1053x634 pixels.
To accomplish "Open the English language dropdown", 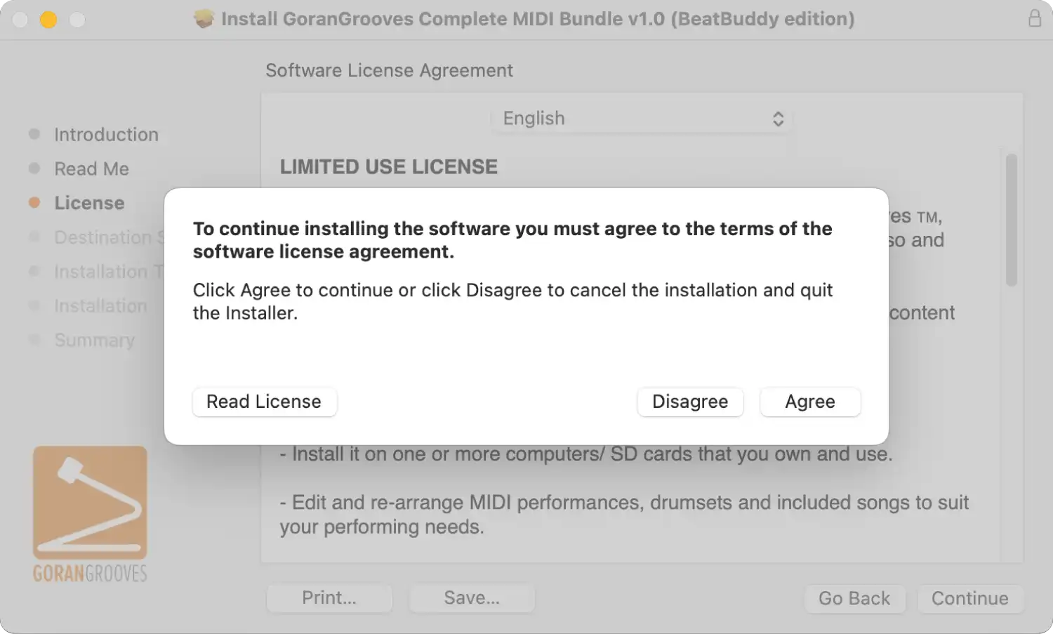I will coord(642,119).
